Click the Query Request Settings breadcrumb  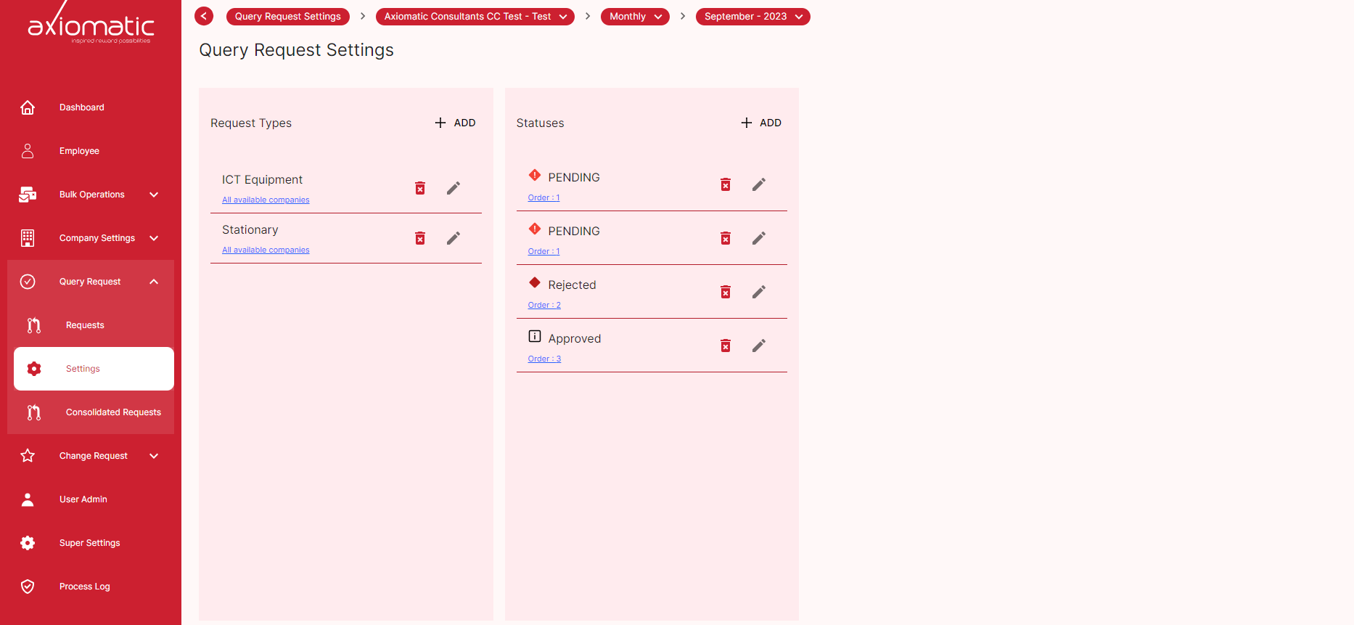click(x=288, y=16)
